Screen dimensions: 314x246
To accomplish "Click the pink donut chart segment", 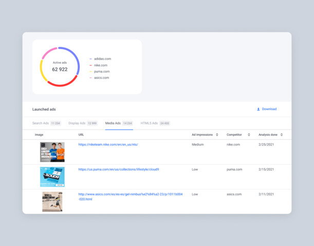I will click(47, 52).
